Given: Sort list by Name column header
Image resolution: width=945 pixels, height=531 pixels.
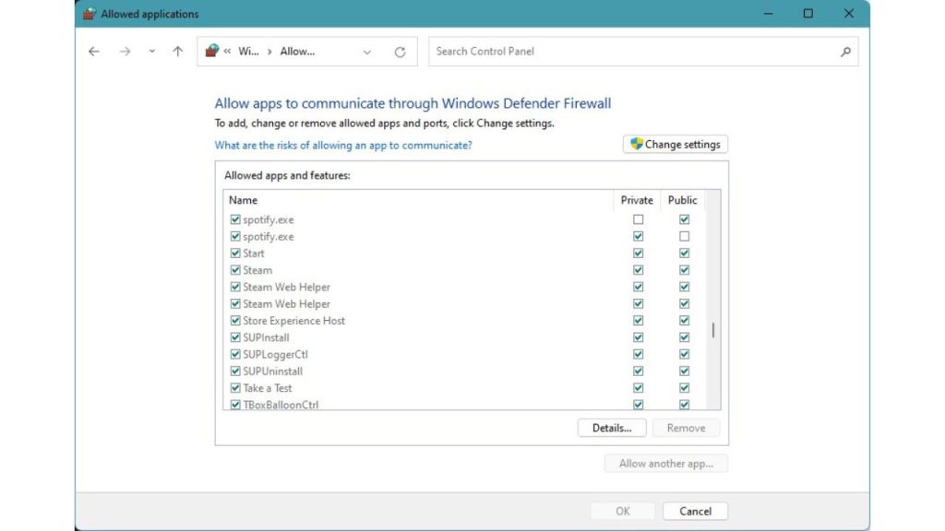Looking at the screenshot, I should tap(243, 200).
